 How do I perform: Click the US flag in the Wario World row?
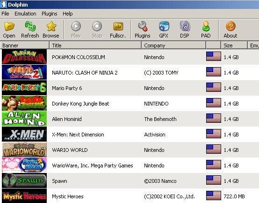(214, 149)
